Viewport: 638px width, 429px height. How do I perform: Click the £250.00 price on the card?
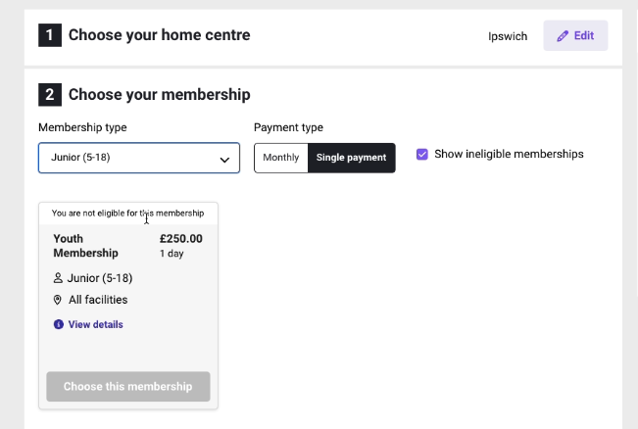point(181,239)
